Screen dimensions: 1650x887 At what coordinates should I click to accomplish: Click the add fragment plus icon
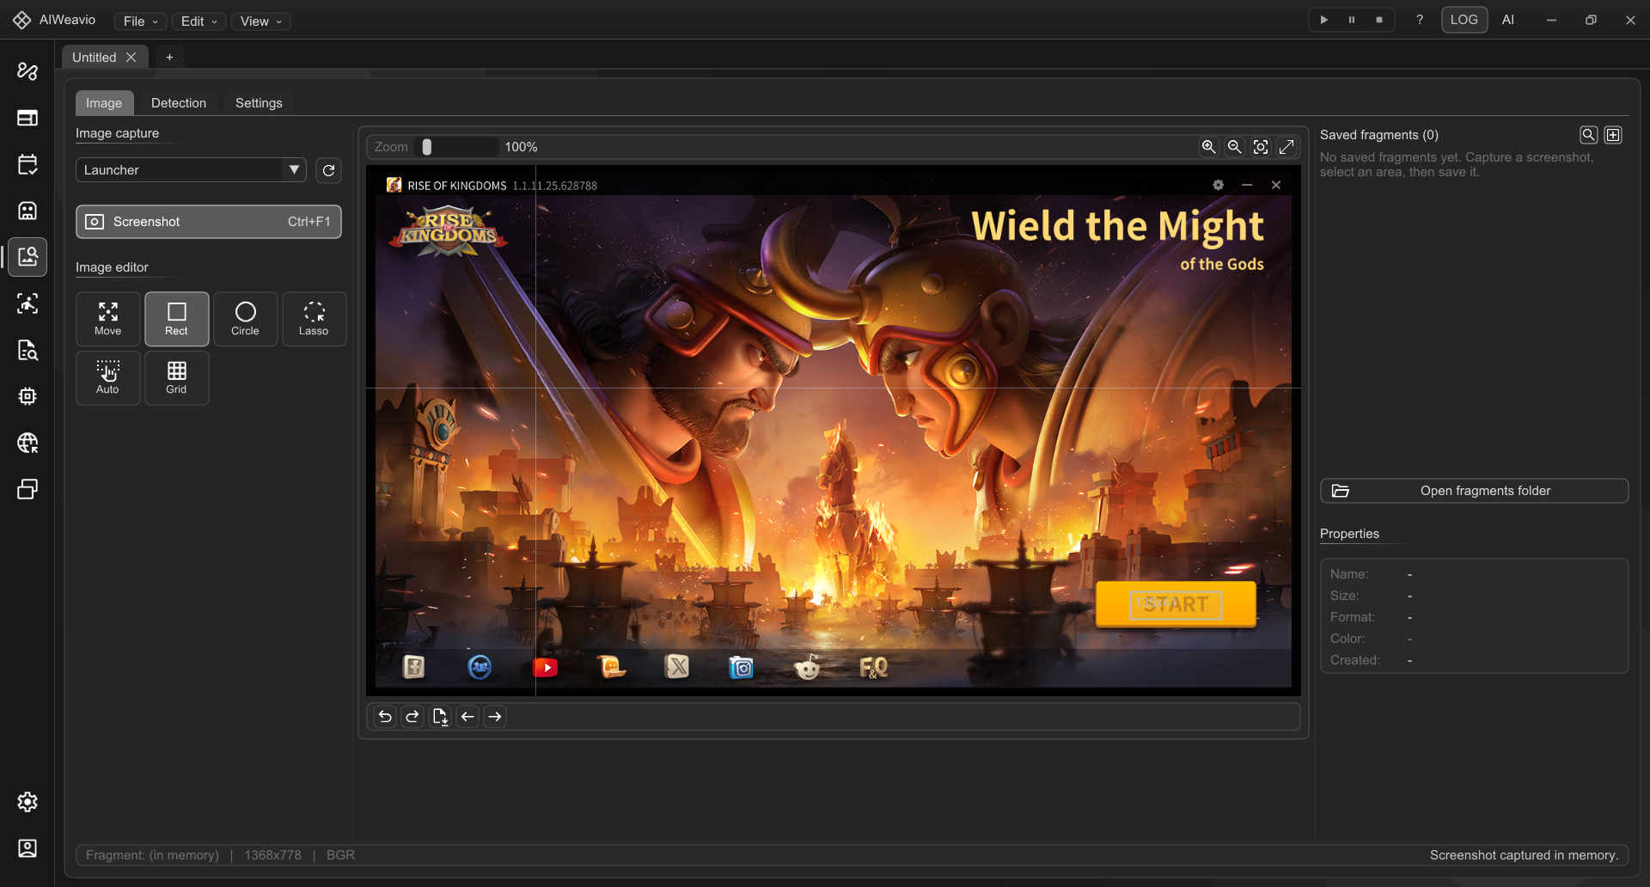coord(1613,135)
